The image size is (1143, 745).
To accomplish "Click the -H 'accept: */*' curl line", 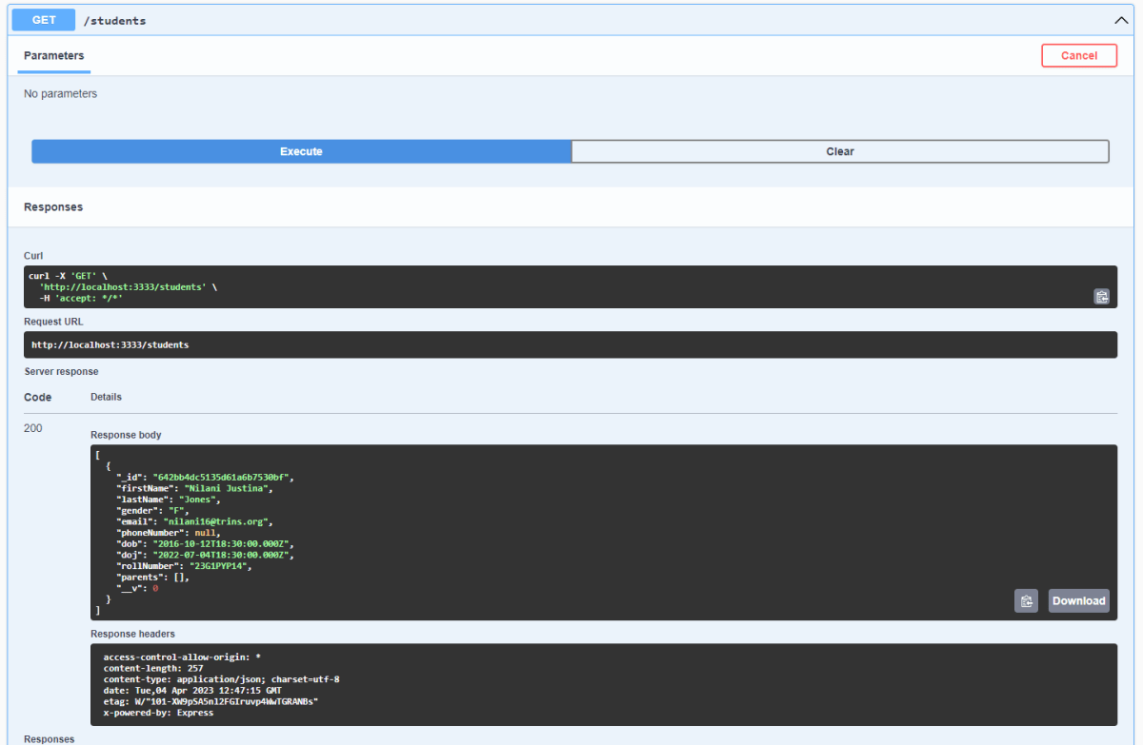I will click(x=81, y=298).
